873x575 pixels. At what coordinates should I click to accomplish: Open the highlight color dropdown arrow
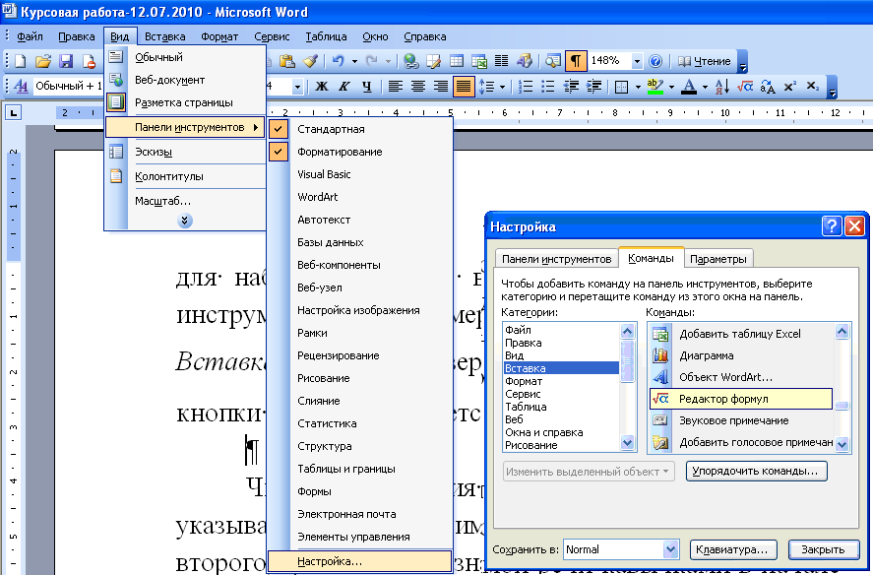(x=671, y=87)
